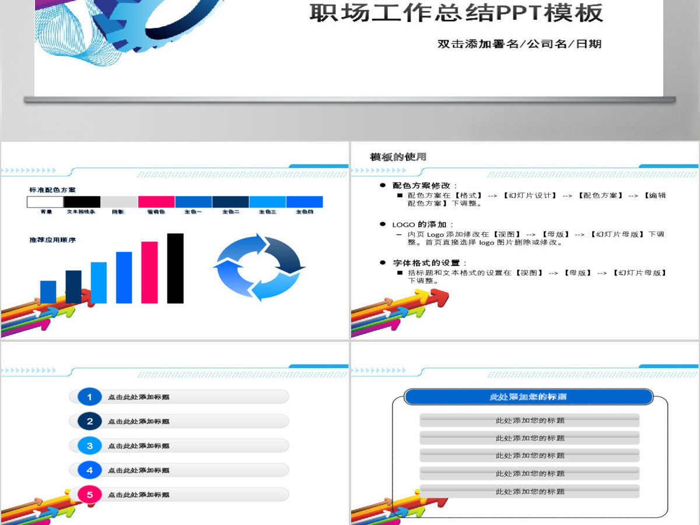
Task: Click the 字体格式的设置 bullet heading
Action: click(429, 263)
